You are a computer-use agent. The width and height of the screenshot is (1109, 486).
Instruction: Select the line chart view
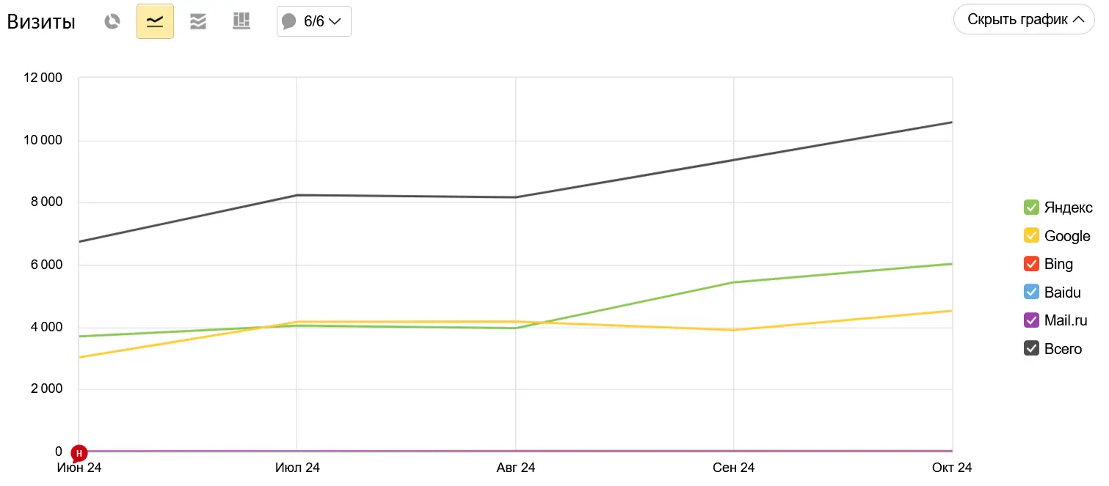tap(155, 21)
